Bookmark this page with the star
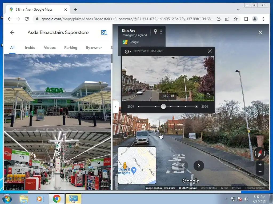 pos(236,19)
